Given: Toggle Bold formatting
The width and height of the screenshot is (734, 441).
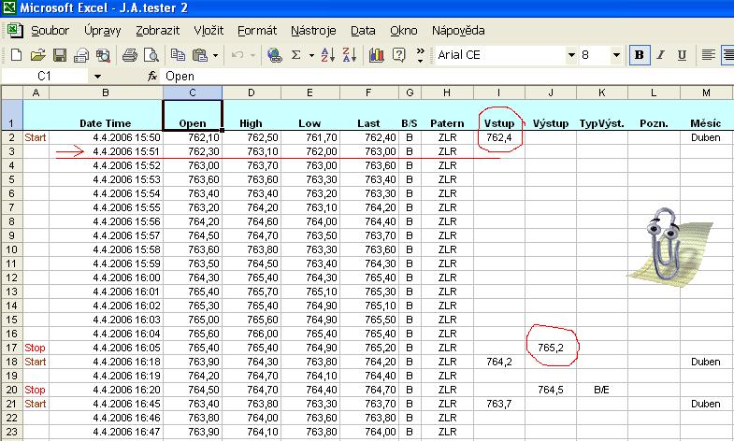Looking at the screenshot, I should (x=640, y=55).
